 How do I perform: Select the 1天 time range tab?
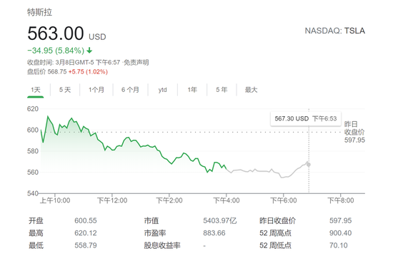point(36,90)
